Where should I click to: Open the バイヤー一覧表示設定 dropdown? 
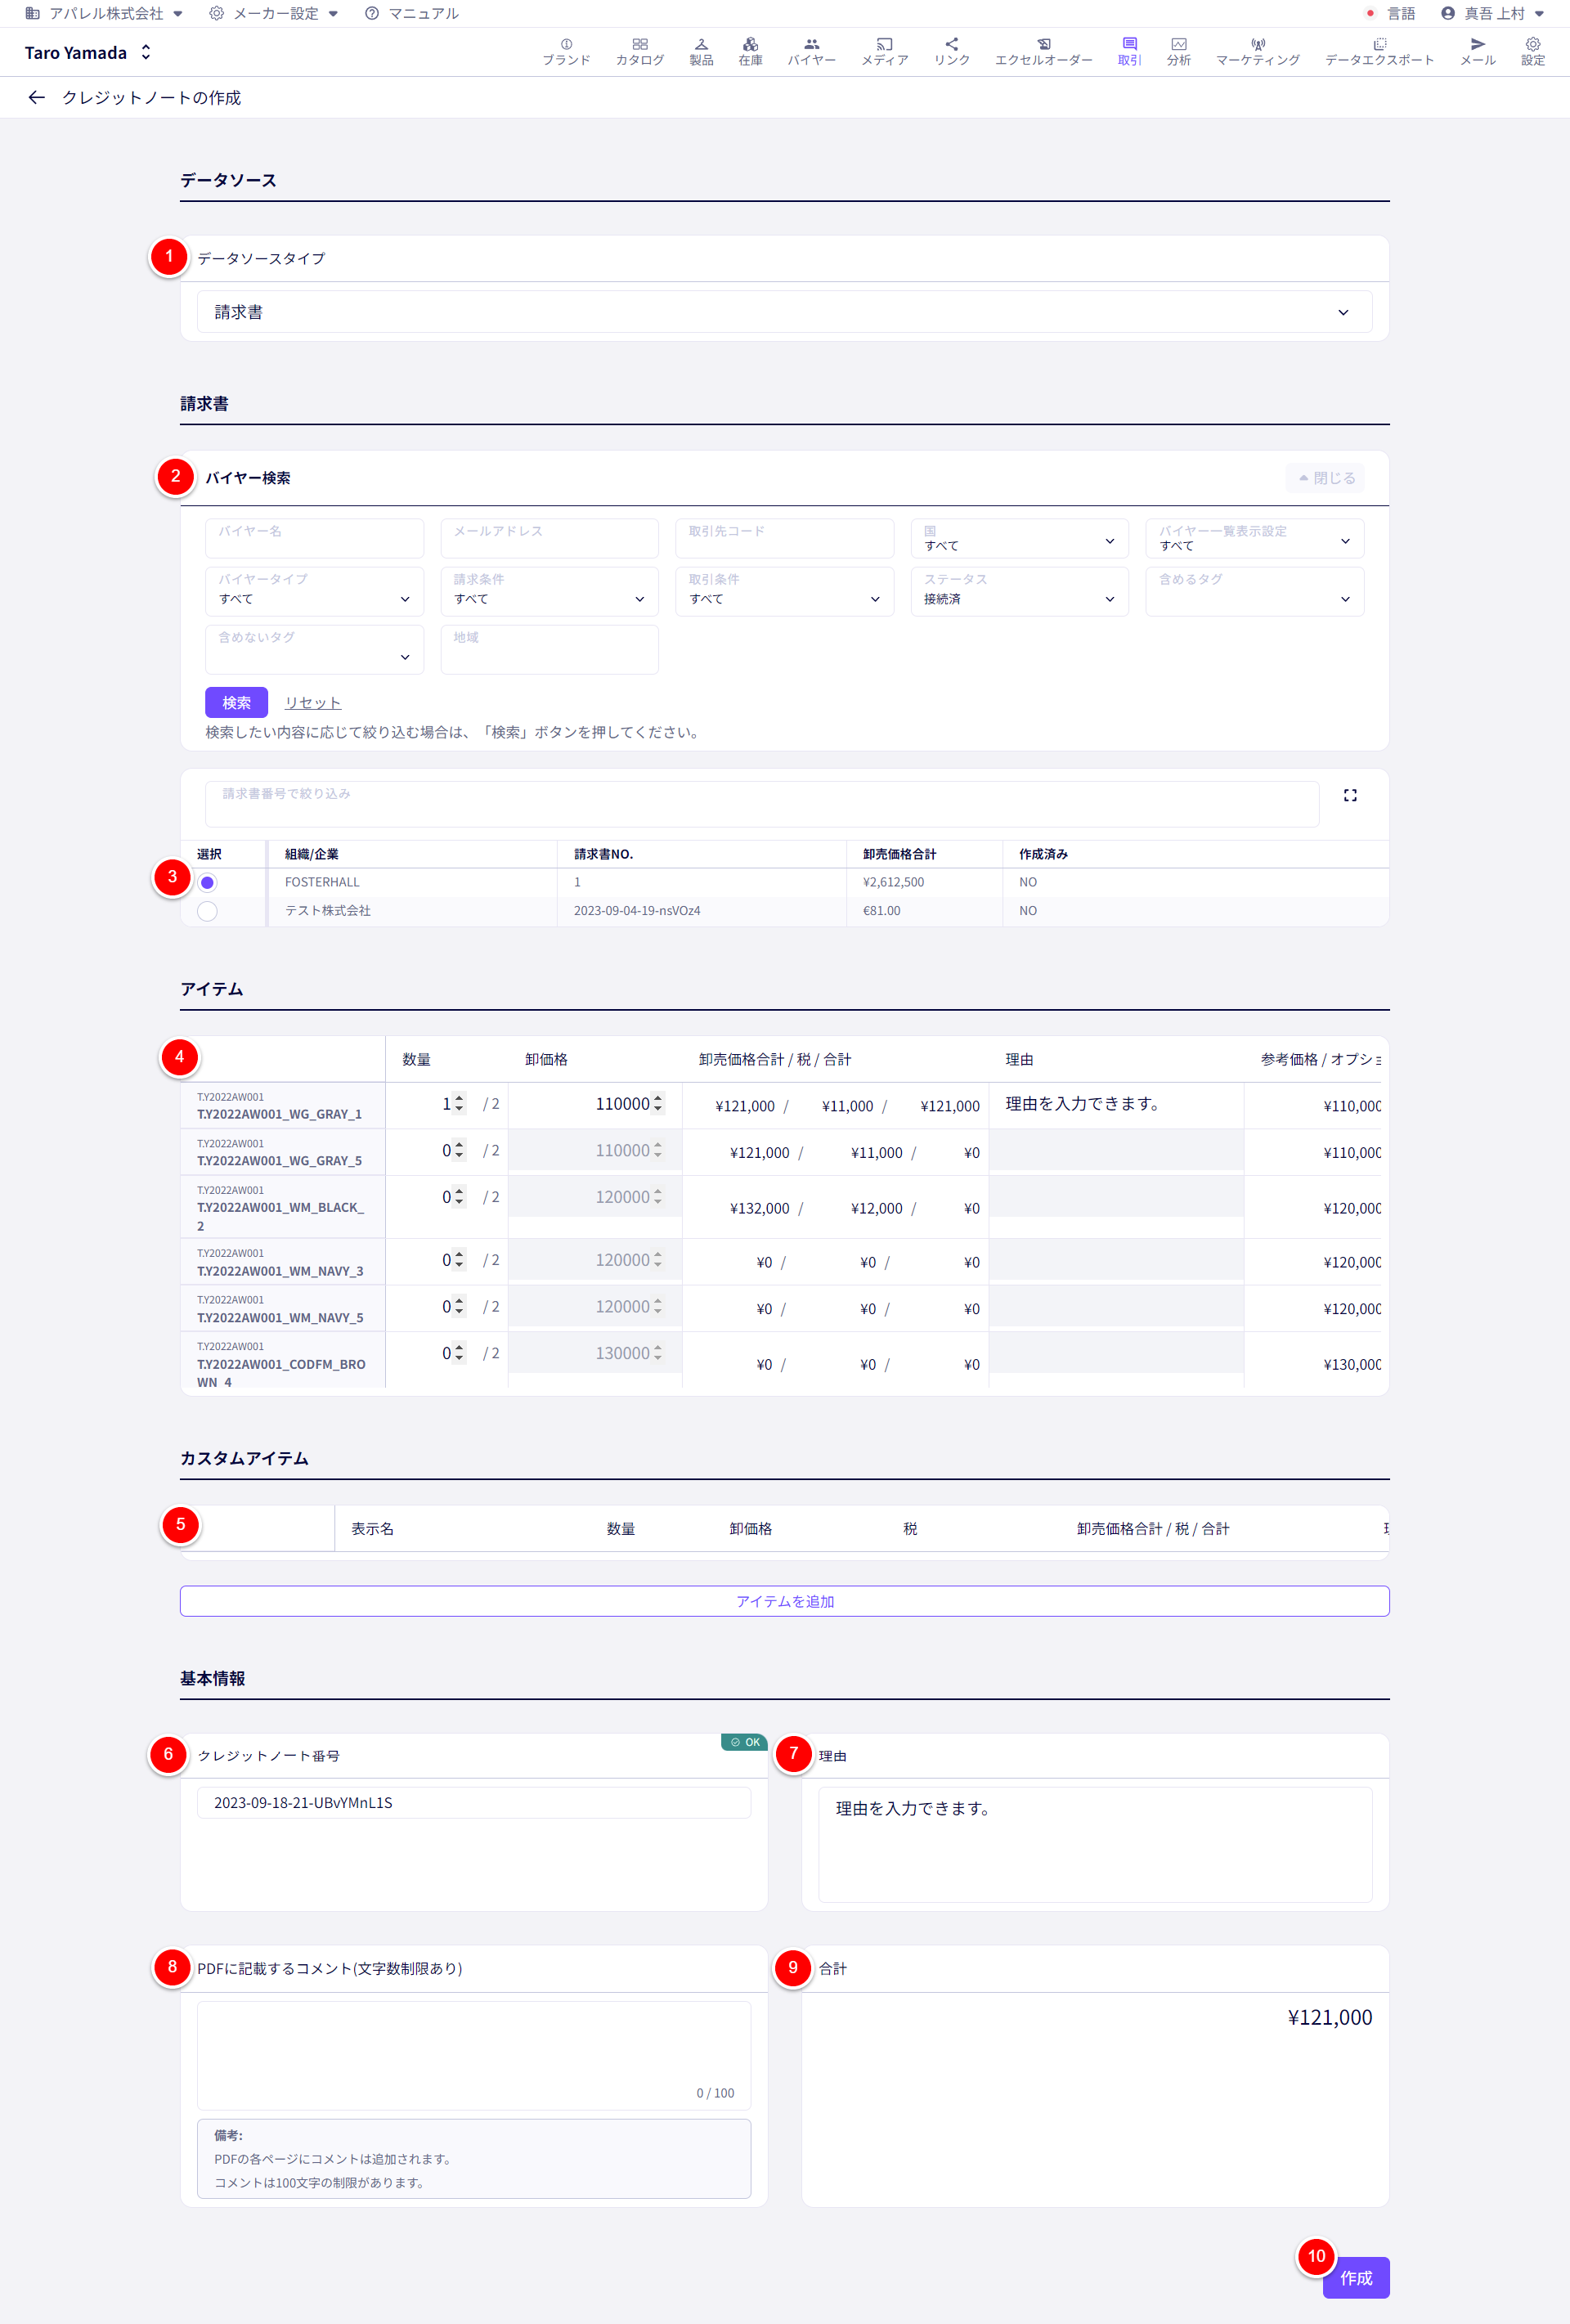click(x=1254, y=538)
